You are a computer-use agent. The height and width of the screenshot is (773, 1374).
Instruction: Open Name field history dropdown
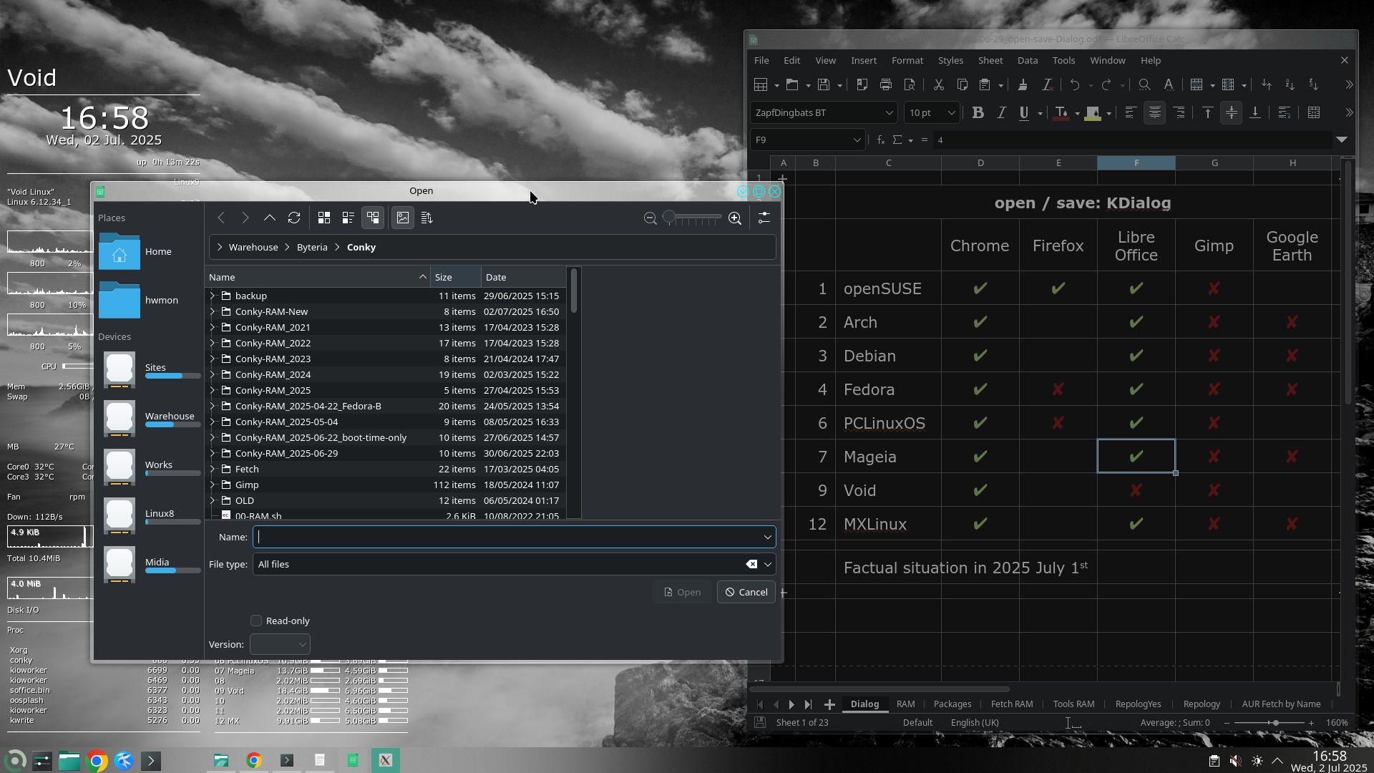[768, 537]
